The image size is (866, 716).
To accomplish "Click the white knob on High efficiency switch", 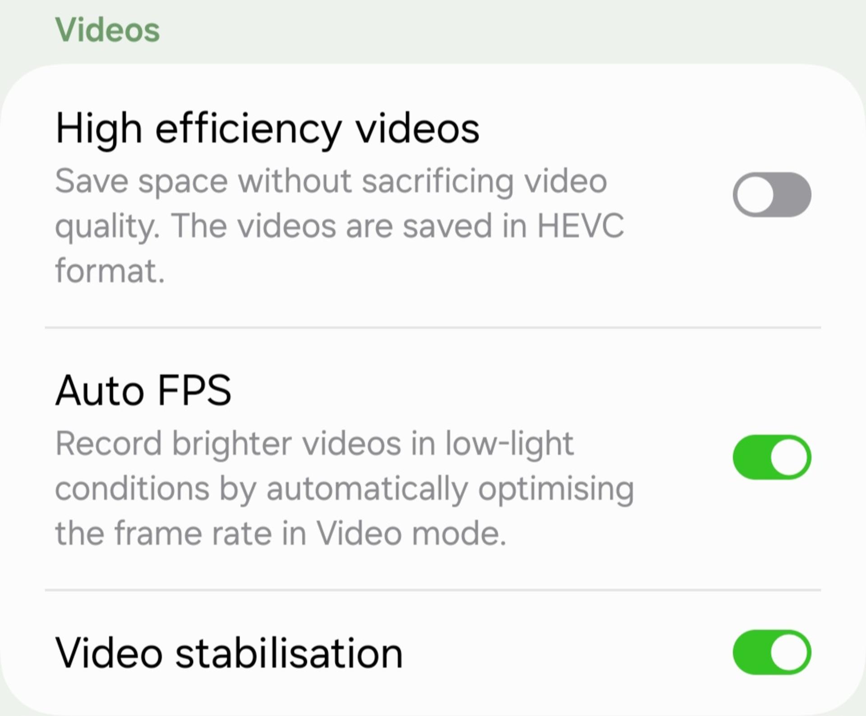I will (755, 195).
